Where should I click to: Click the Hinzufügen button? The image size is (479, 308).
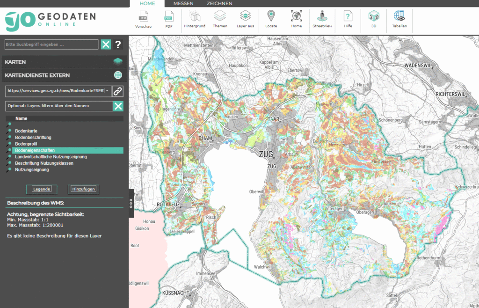click(x=83, y=189)
